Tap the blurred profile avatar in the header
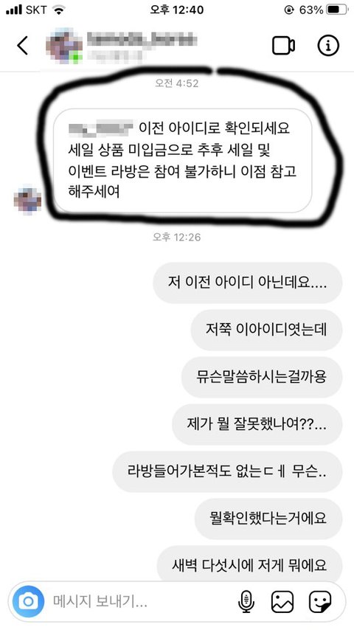 pos(63,46)
